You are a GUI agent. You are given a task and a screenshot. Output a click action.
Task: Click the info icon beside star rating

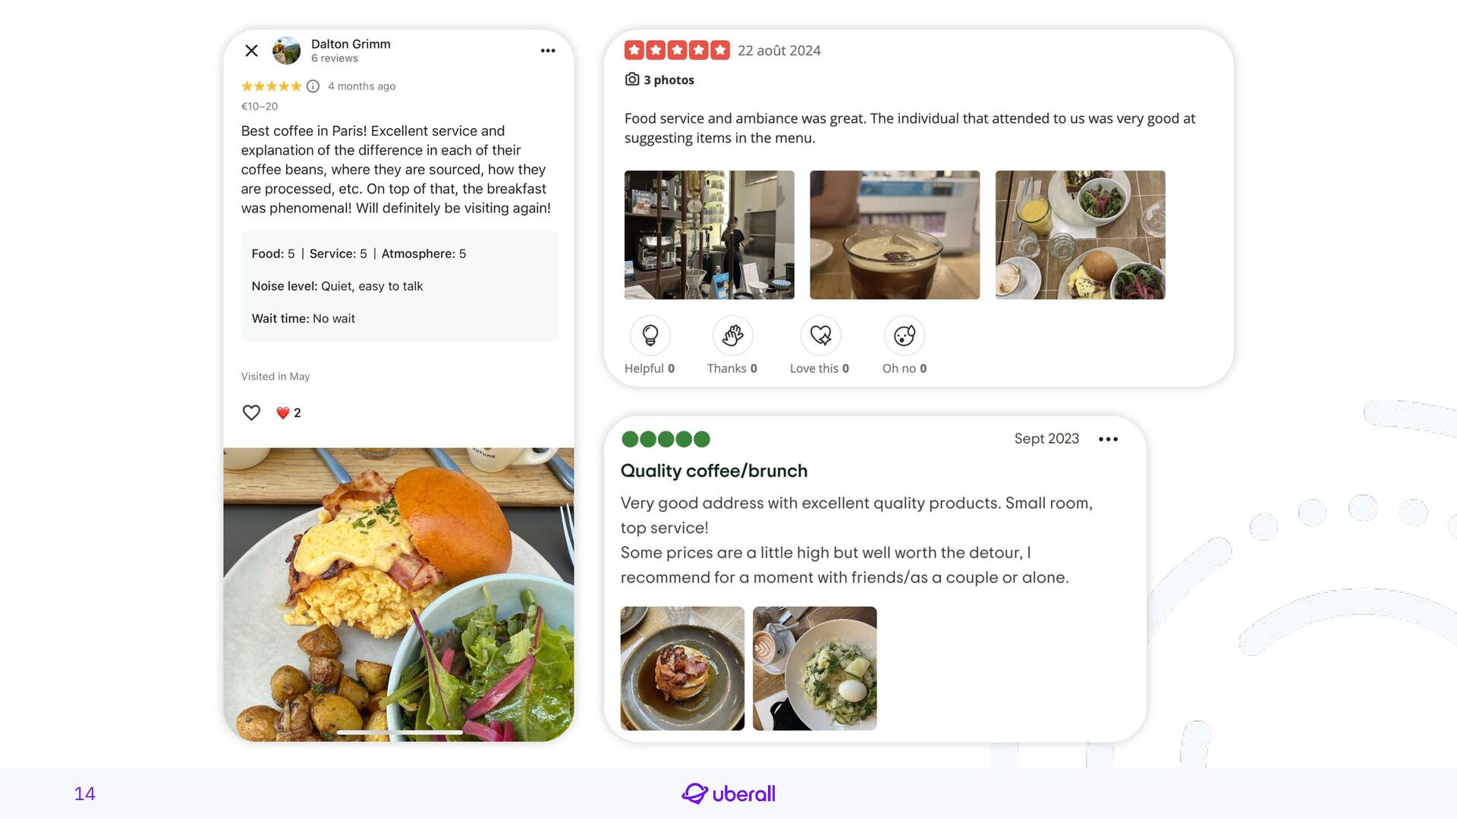pos(313,86)
